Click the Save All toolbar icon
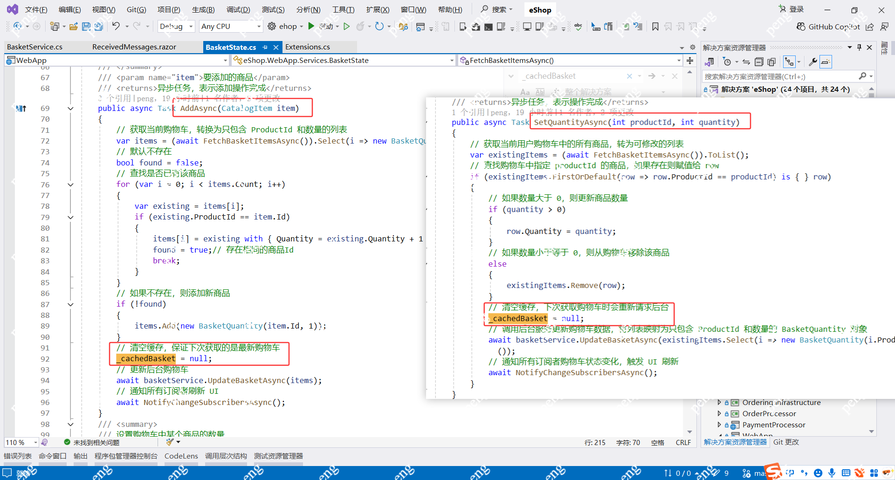This screenshot has width=895, height=480. (98, 27)
